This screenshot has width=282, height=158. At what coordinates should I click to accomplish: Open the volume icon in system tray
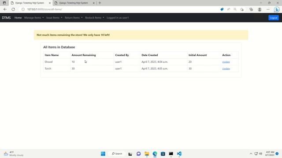click(x=260, y=154)
